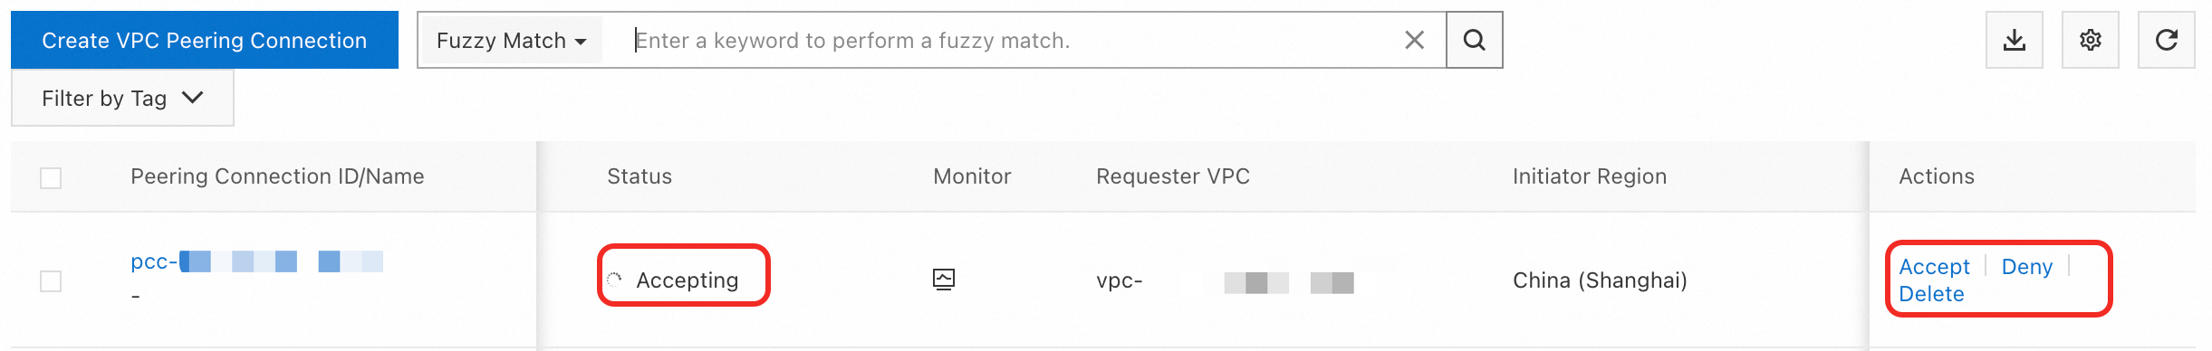This screenshot has width=2212, height=351.
Task: Open table settings gear icon
Action: tap(2090, 40)
